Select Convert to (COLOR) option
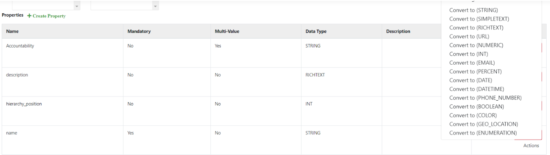Viewport: 550px width, 155px height. [x=473, y=115]
